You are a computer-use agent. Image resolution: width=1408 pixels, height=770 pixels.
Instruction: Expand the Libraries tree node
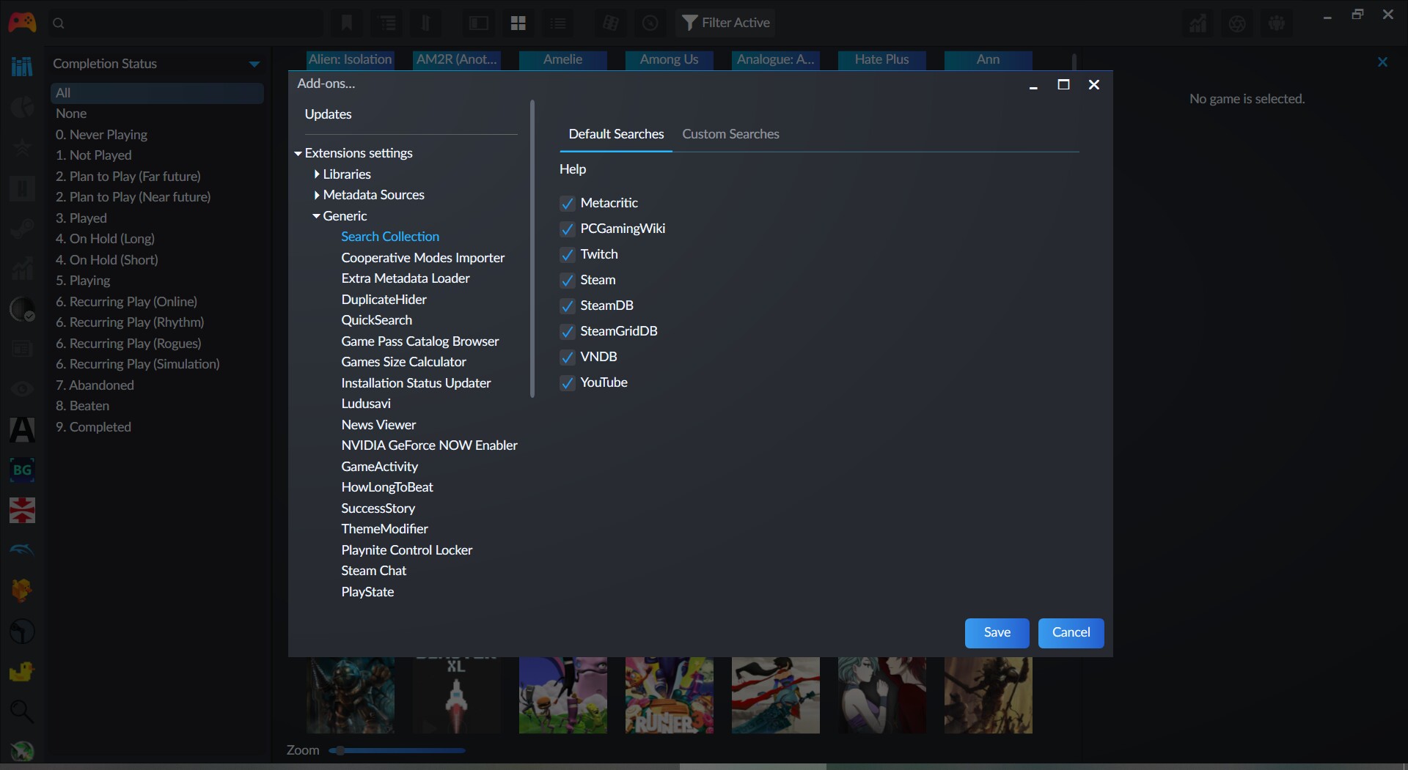(317, 174)
